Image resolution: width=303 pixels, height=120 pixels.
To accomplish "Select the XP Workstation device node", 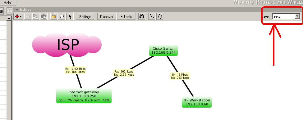I will (x=197, y=102).
